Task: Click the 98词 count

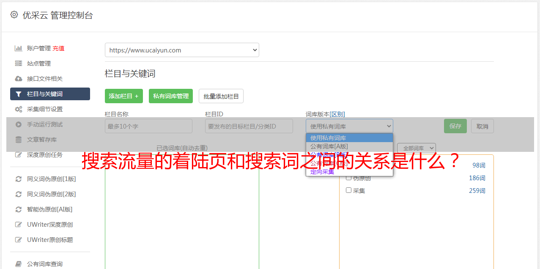Action: click(479, 165)
